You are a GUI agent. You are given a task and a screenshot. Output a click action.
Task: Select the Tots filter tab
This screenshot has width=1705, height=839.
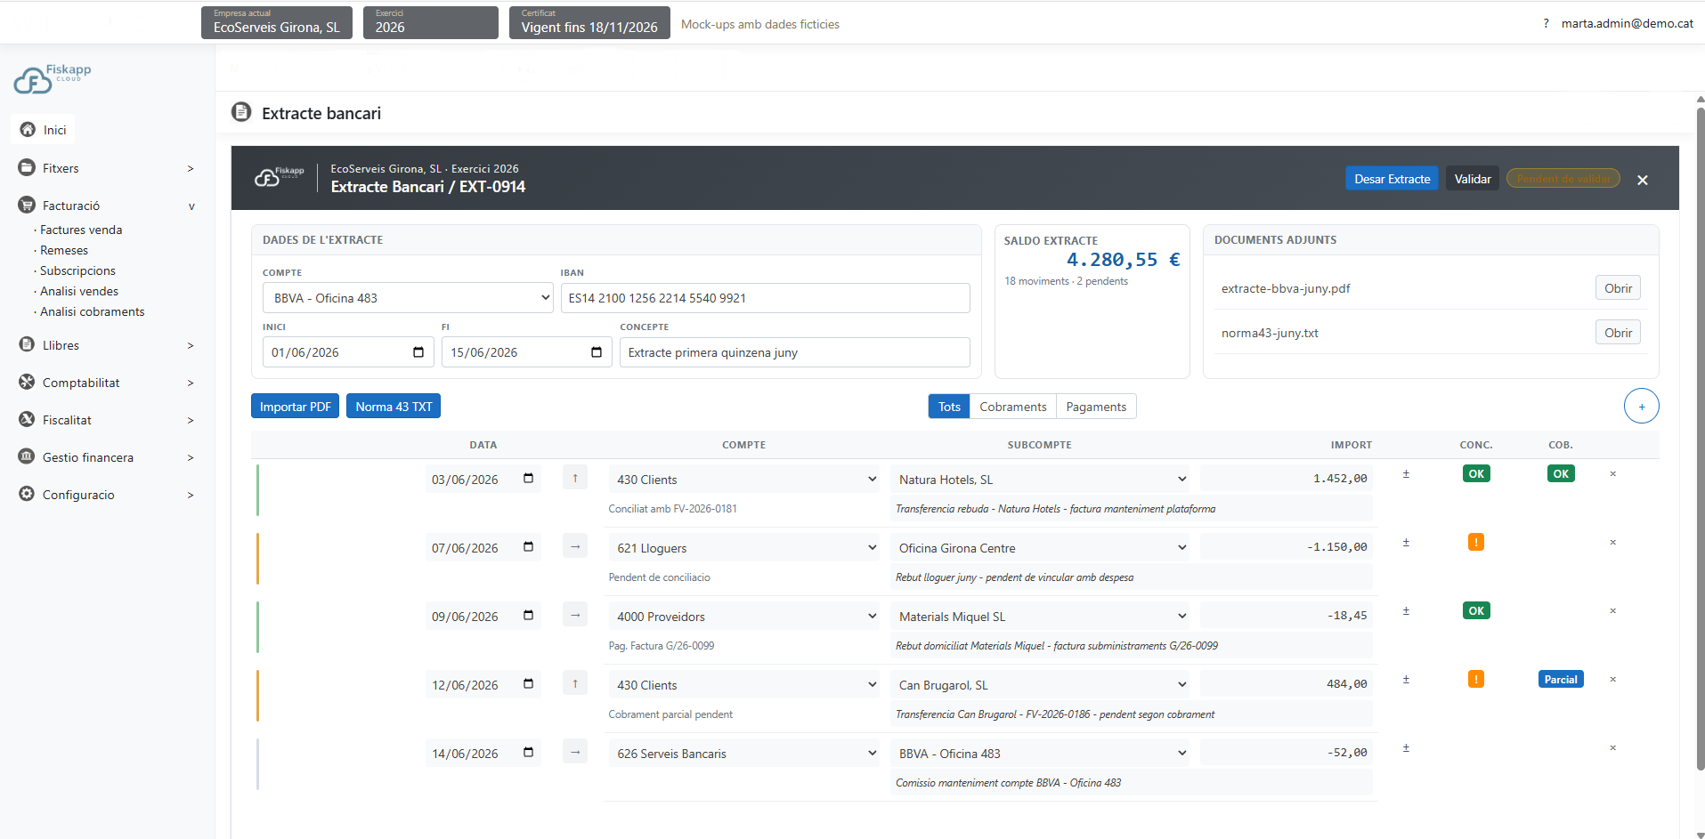tap(949, 407)
